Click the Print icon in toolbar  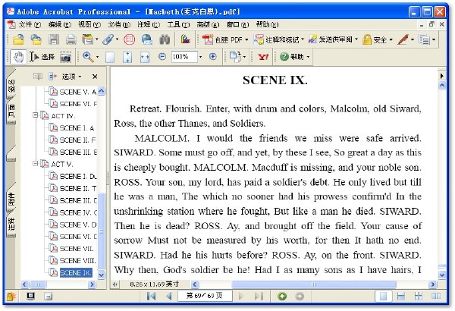tap(71, 39)
